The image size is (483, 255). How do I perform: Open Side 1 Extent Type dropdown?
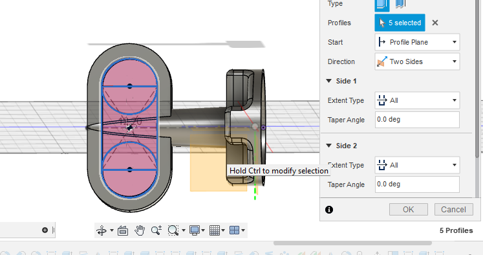click(417, 100)
